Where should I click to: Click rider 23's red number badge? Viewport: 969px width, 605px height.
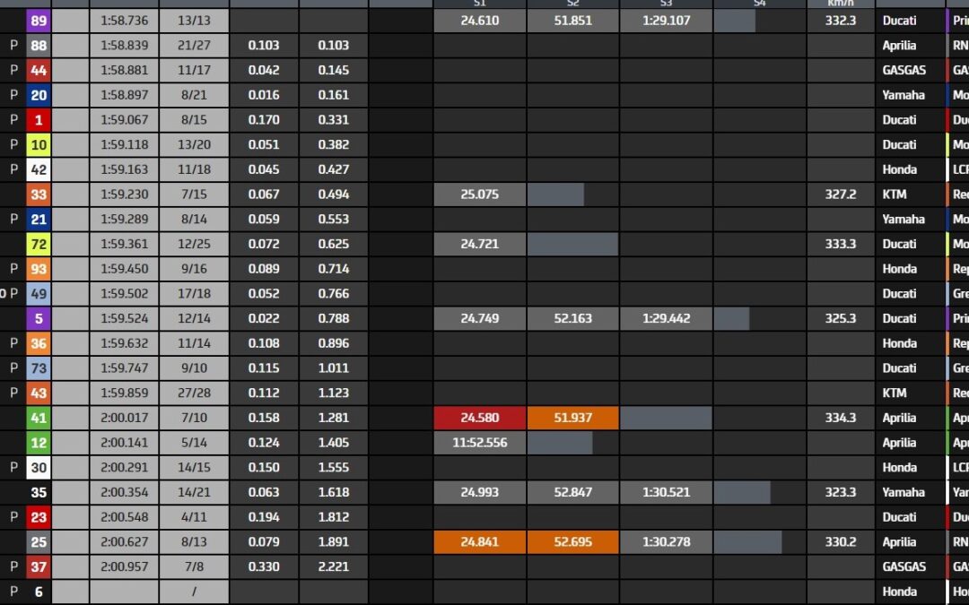point(39,517)
